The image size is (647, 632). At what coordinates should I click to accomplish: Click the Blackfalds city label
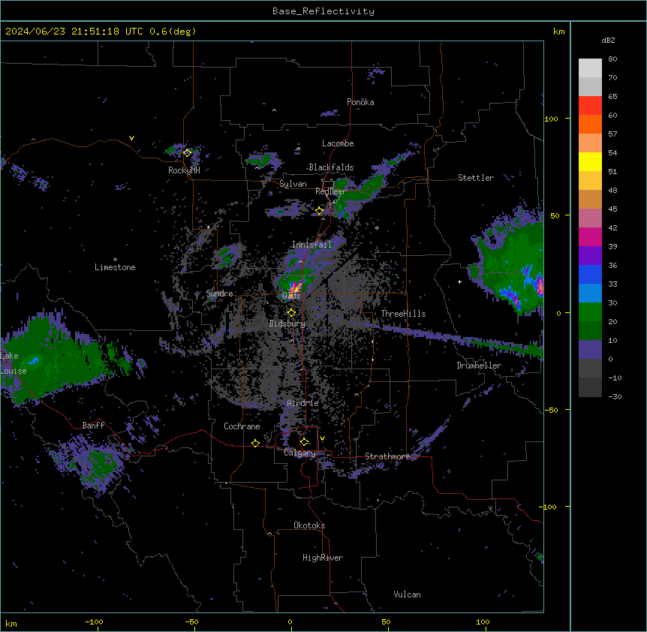[331, 167]
